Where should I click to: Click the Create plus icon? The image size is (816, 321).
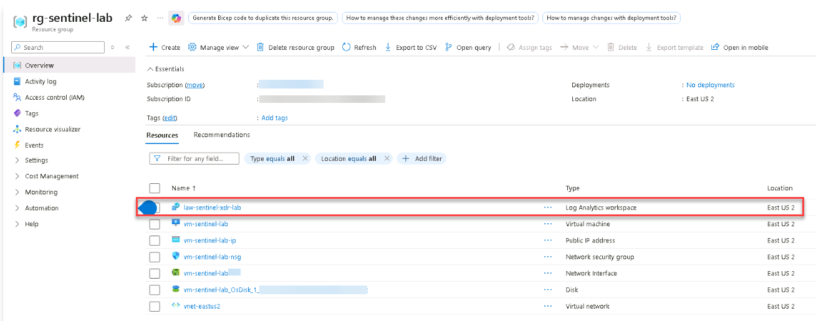point(153,47)
